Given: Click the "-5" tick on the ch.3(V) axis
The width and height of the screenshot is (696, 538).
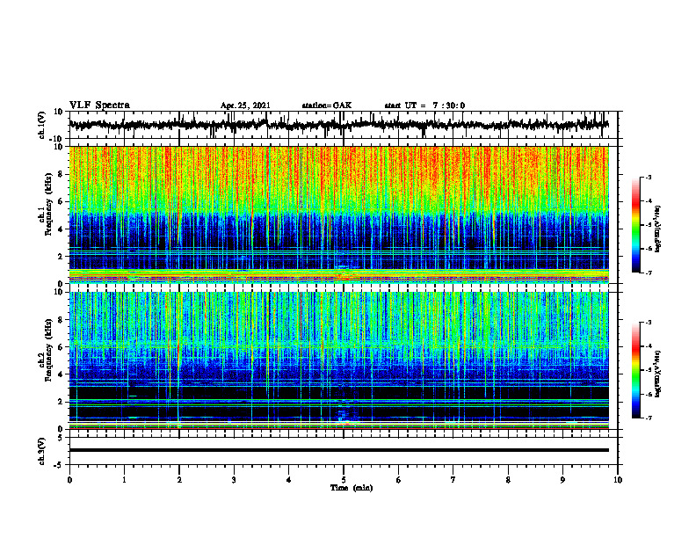Looking at the screenshot, I should point(59,465).
